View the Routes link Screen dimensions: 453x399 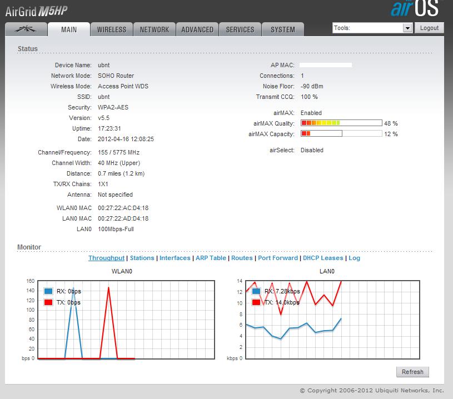click(242, 258)
